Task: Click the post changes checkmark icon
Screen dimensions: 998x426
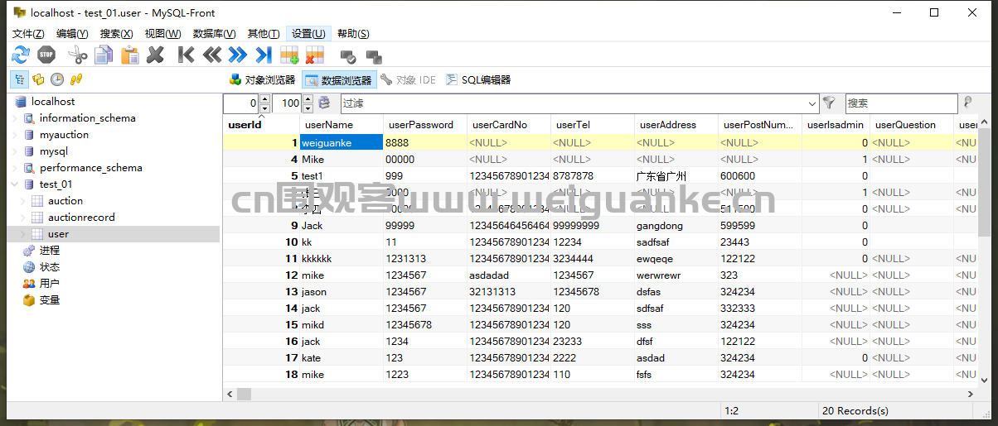Action: (348, 56)
